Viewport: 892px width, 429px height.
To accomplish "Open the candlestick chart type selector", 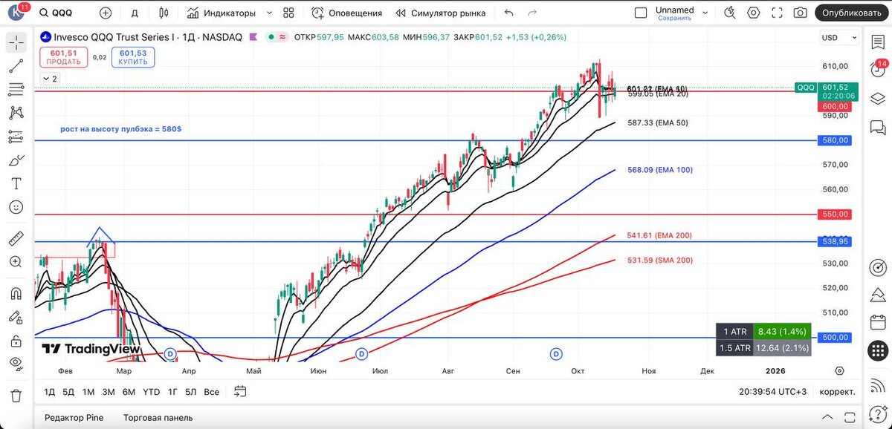I will 164,13.
